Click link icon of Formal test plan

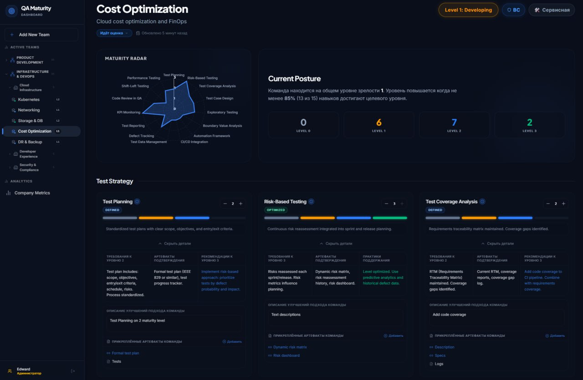coord(108,353)
